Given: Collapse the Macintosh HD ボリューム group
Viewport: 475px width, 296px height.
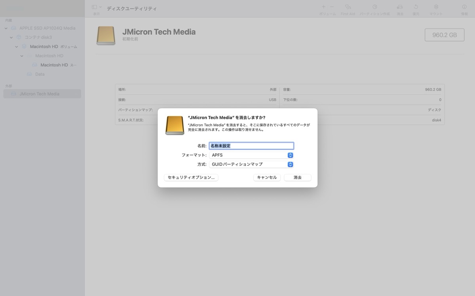Looking at the screenshot, I should pyautogui.click(x=17, y=47).
